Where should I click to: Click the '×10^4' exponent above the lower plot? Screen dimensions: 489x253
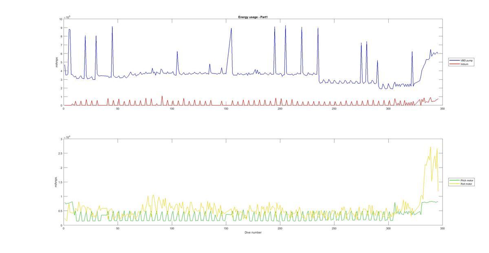point(68,137)
